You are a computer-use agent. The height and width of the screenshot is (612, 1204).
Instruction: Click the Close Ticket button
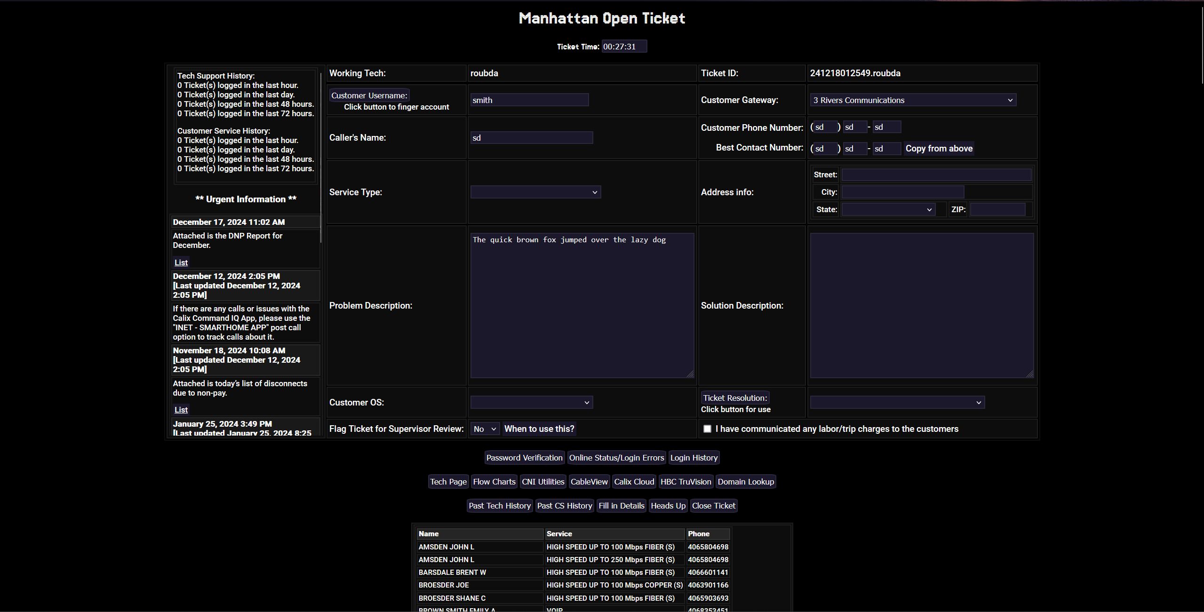click(713, 506)
